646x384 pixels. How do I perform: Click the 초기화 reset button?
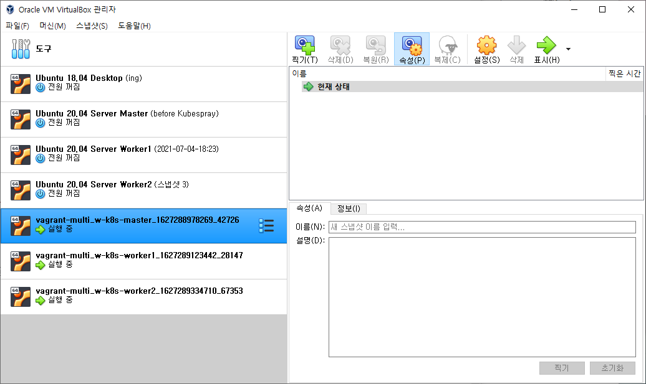point(612,368)
